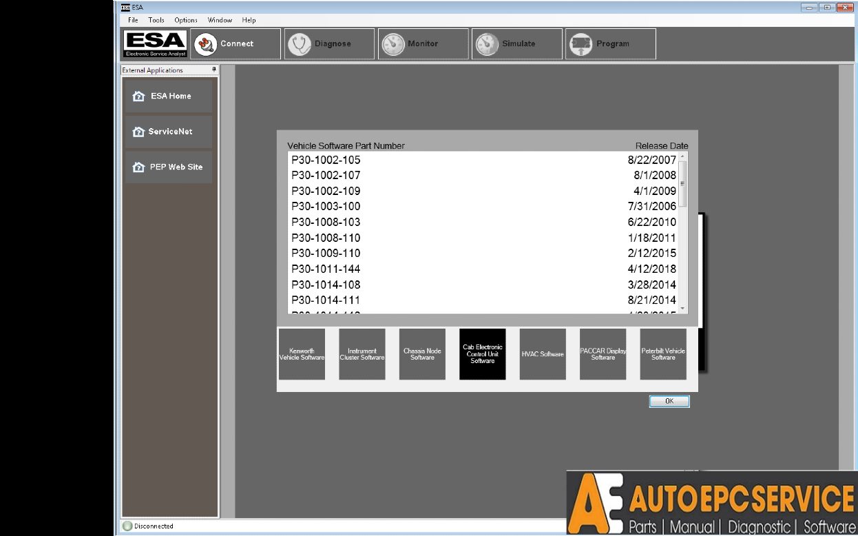
Task: Select Cab Electronic Control Unit Software tile
Action: pyautogui.click(x=483, y=354)
